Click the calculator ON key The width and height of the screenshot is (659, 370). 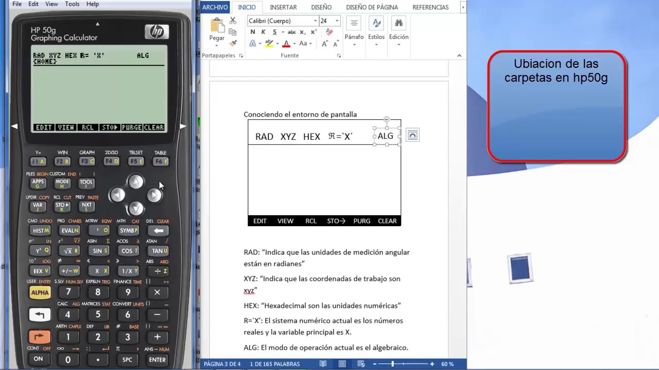39,359
